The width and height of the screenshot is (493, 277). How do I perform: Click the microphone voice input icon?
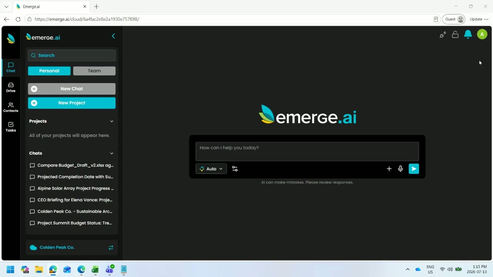tap(401, 169)
